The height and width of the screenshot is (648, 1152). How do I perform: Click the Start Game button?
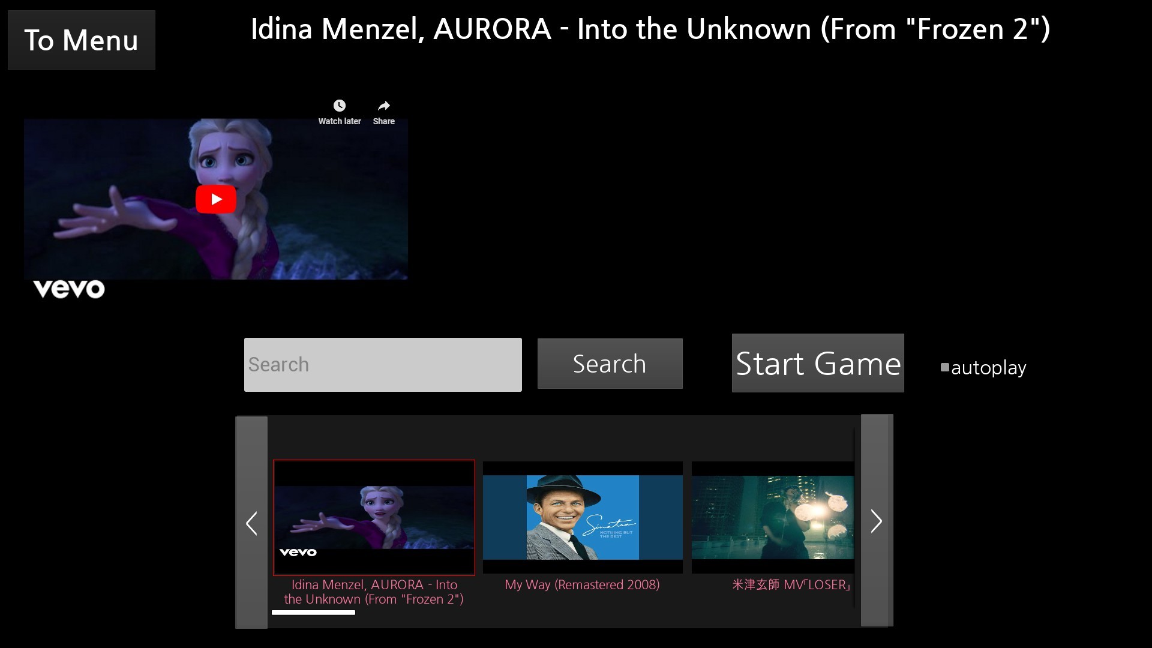tap(817, 363)
